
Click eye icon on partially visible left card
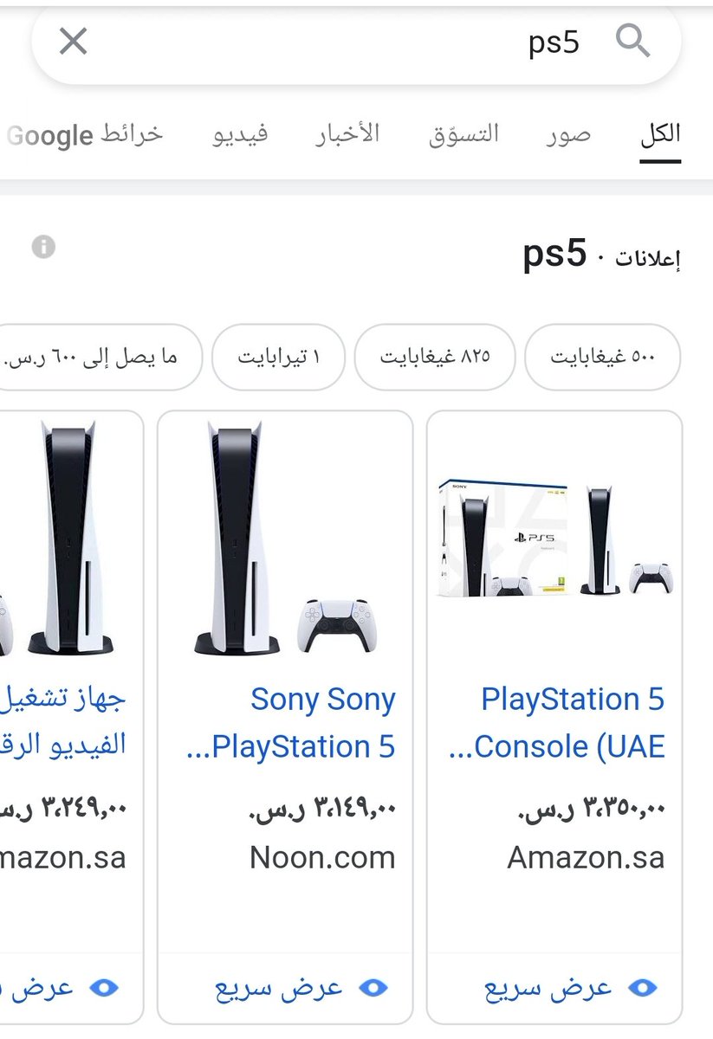pos(104,988)
